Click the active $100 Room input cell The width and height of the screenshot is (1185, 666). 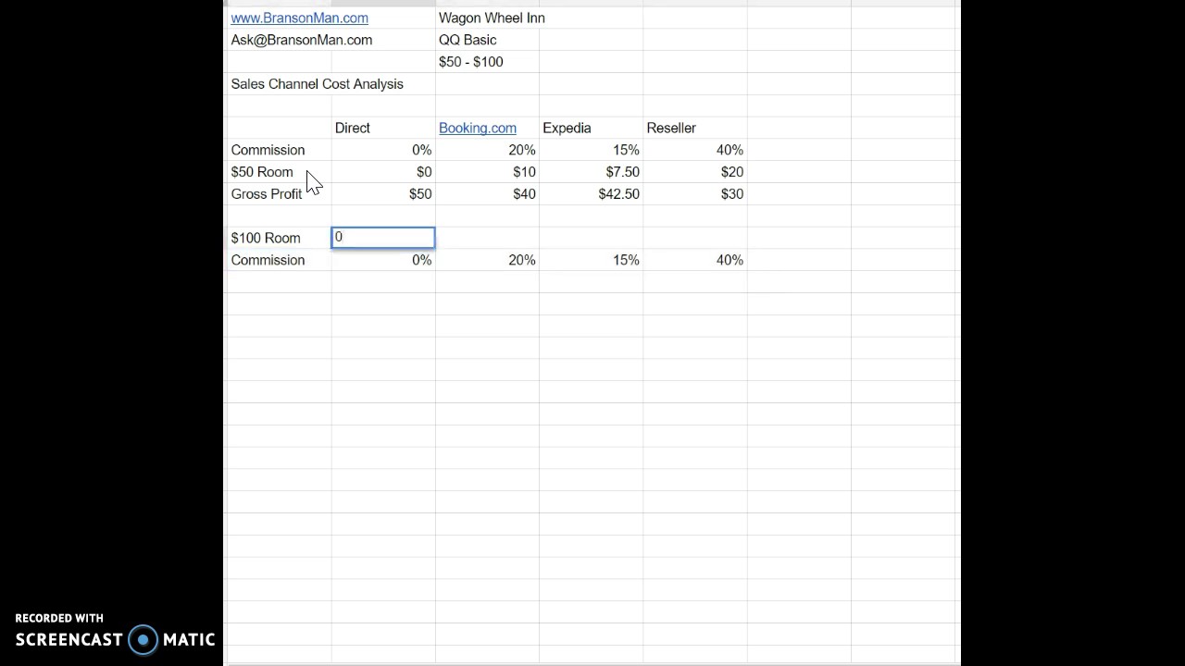[383, 238]
